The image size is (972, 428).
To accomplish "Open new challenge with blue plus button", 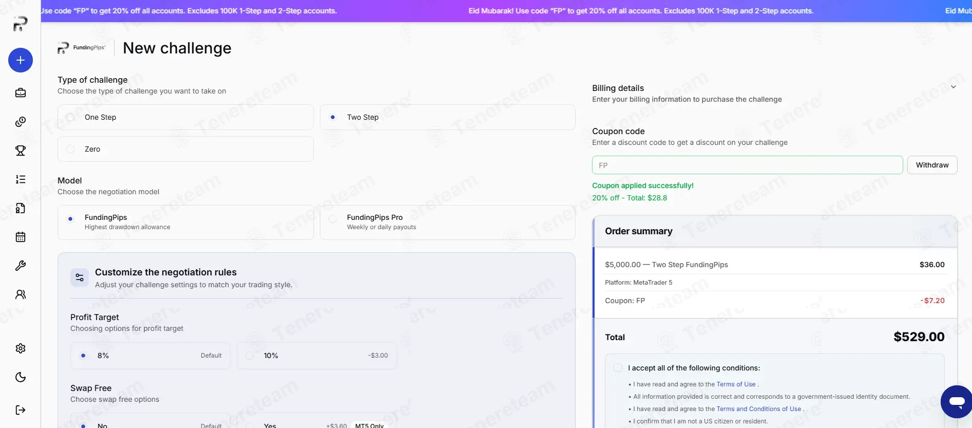I will tap(21, 60).
